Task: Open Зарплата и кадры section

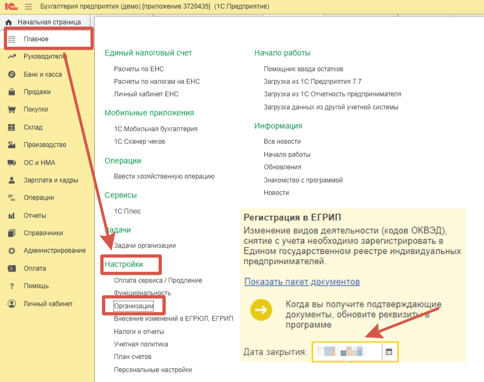Action: [51, 180]
